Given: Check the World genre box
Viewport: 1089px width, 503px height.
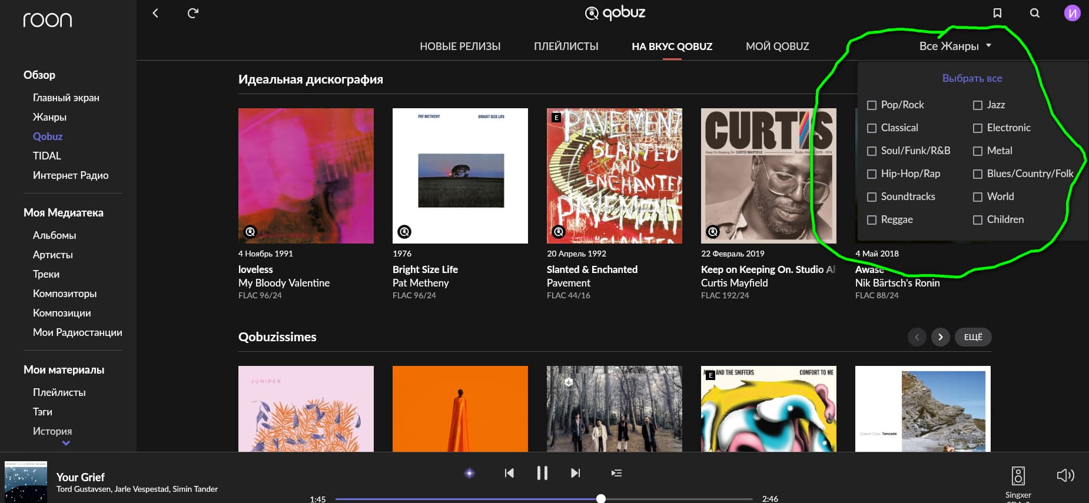Looking at the screenshot, I should [978, 197].
